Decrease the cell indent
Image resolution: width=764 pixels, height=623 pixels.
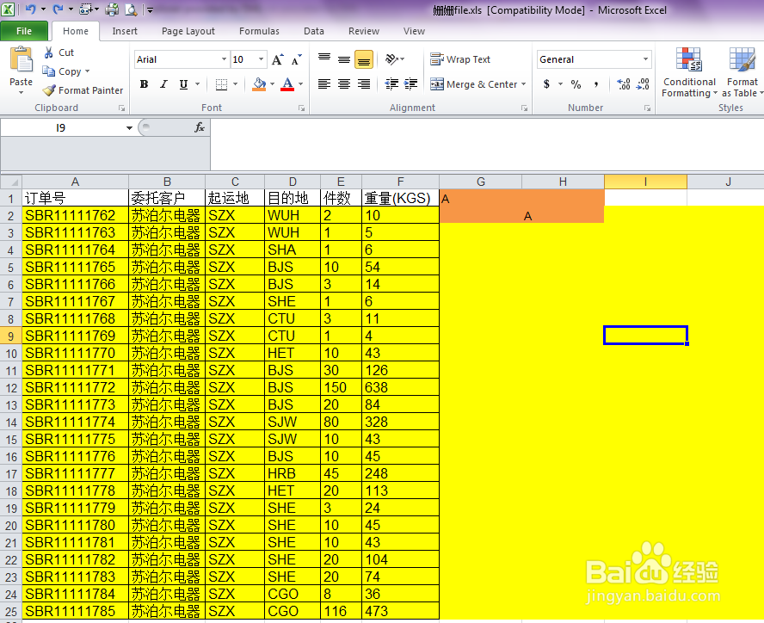click(x=391, y=83)
